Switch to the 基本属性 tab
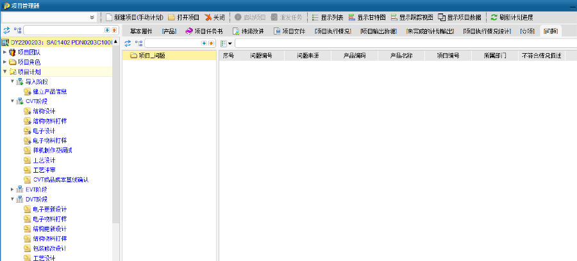This screenshot has width=577, height=261. tap(141, 31)
